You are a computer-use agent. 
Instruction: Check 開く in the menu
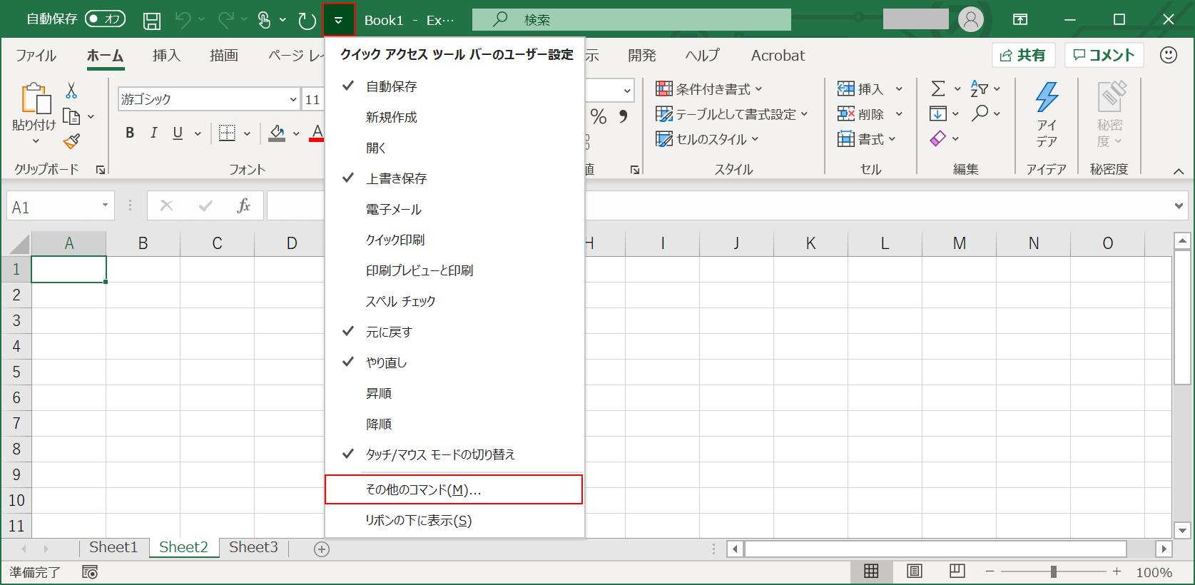(454, 148)
